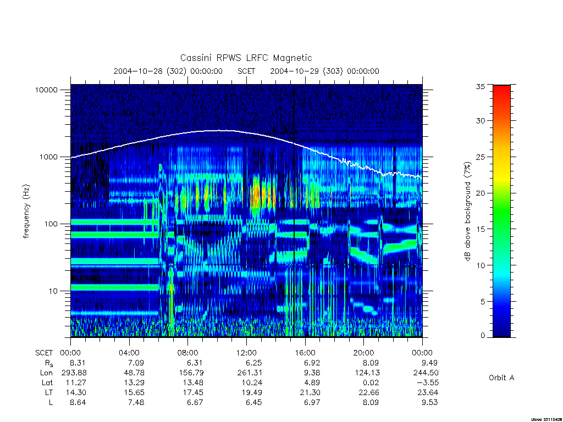Image resolution: width=563 pixels, height=422 pixels.
Task: Click the plot title 'Cassini RPWS LRFC Magnetic'
Action: (x=246, y=58)
